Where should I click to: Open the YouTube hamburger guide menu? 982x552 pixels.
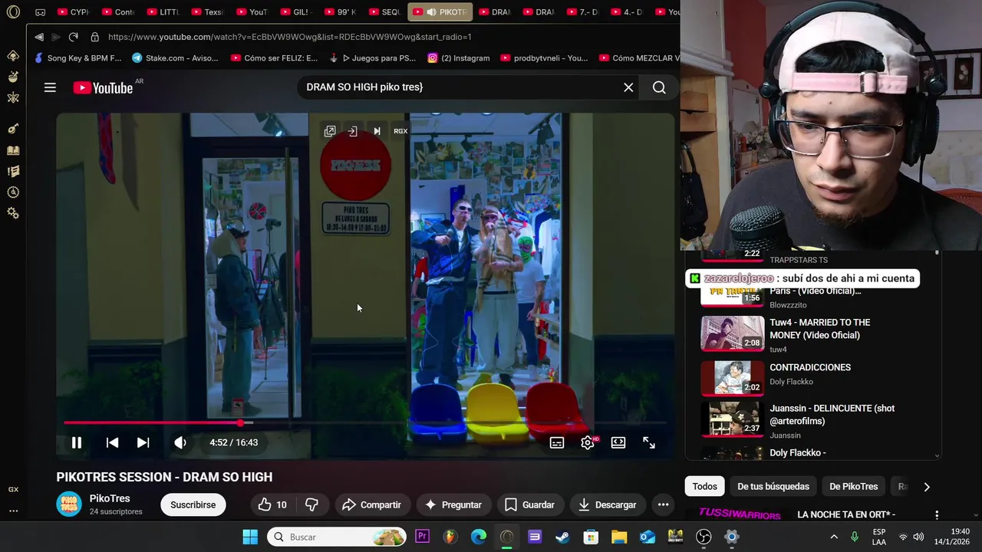[50, 87]
